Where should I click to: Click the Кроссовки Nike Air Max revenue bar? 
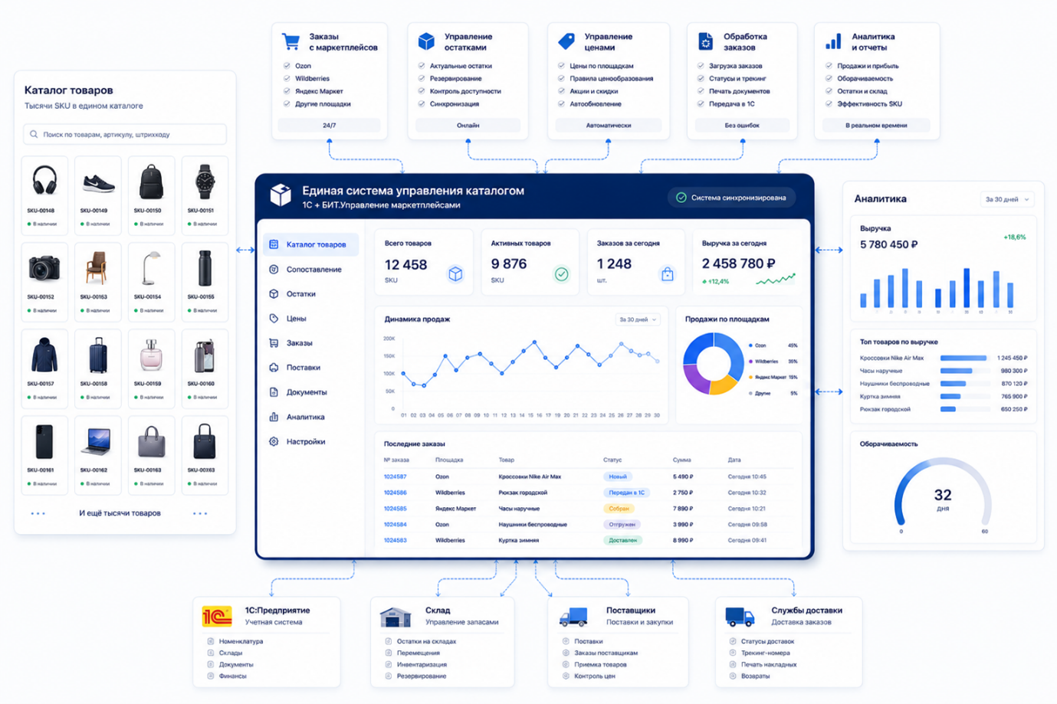pyautogui.click(x=963, y=358)
